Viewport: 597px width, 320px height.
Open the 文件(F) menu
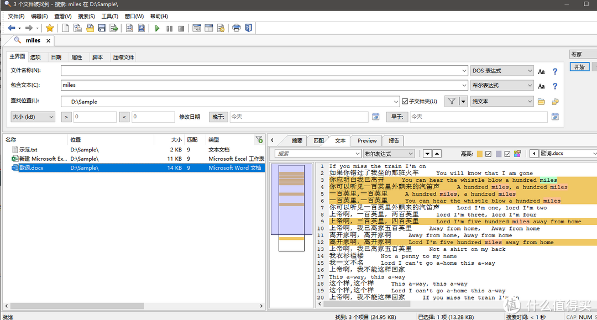click(x=16, y=17)
